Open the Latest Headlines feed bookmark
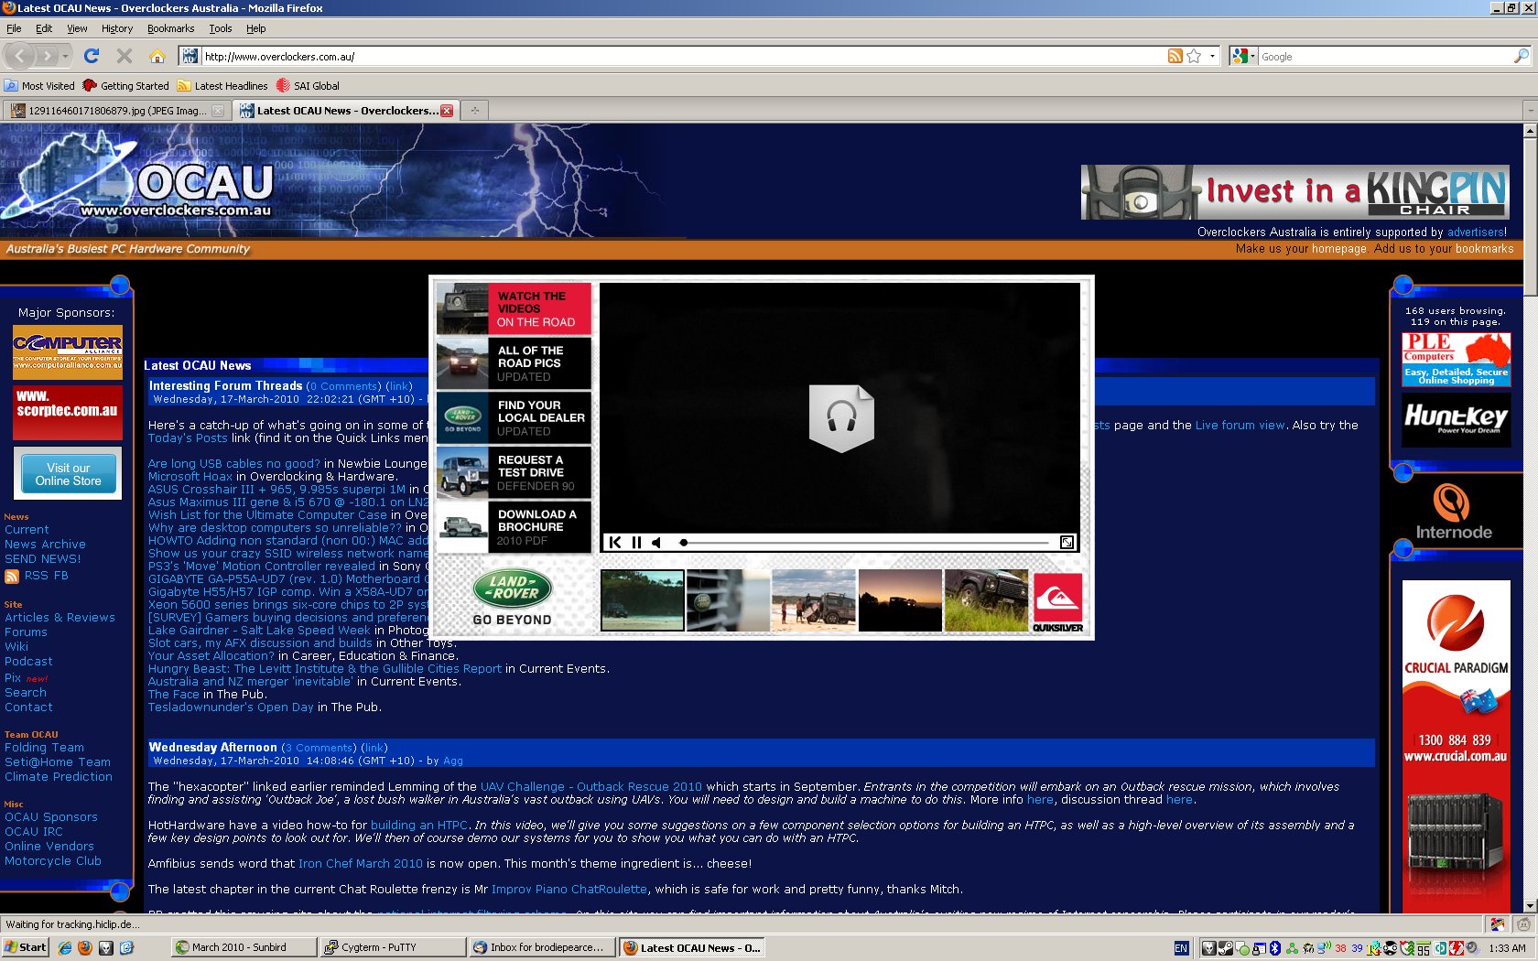This screenshot has width=1538, height=961. pyautogui.click(x=222, y=86)
